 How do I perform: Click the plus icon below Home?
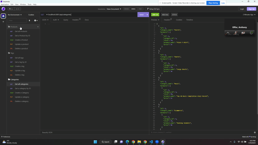pos(3,22)
